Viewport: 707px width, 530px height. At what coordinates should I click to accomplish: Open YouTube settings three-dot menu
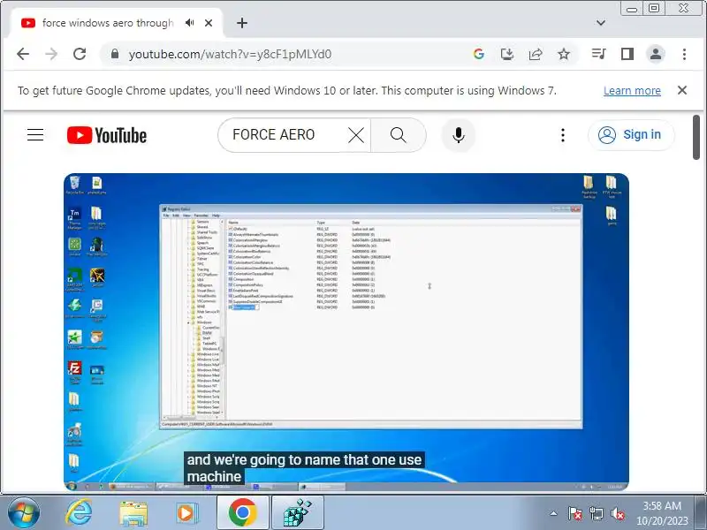point(563,135)
